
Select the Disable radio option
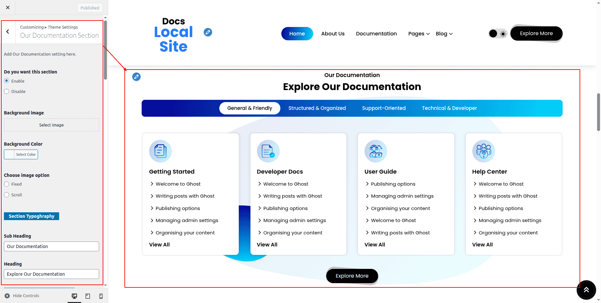pyautogui.click(x=6, y=91)
